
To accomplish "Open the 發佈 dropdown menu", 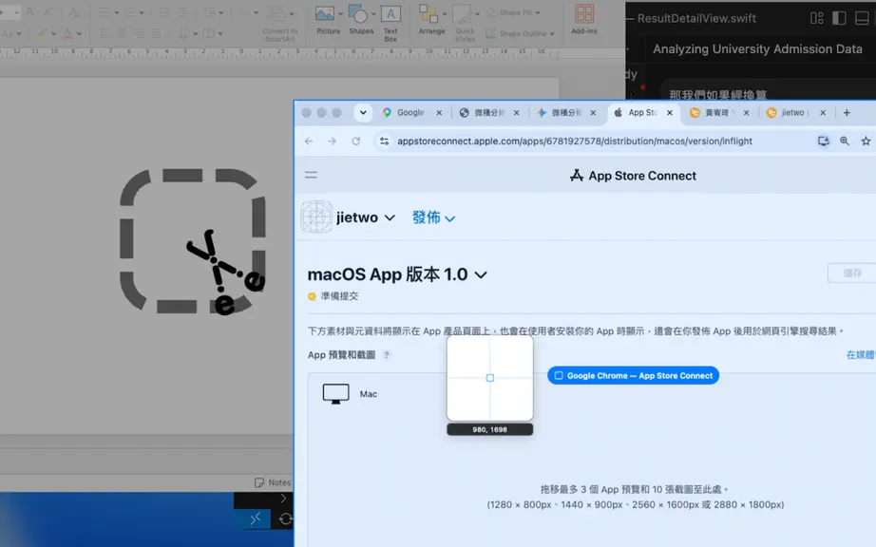I will coord(433,217).
